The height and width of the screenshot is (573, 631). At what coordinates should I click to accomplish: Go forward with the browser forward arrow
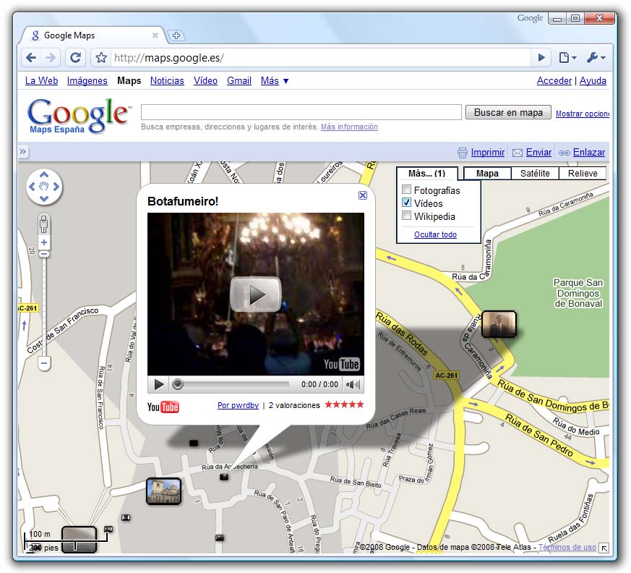pyautogui.click(x=51, y=58)
